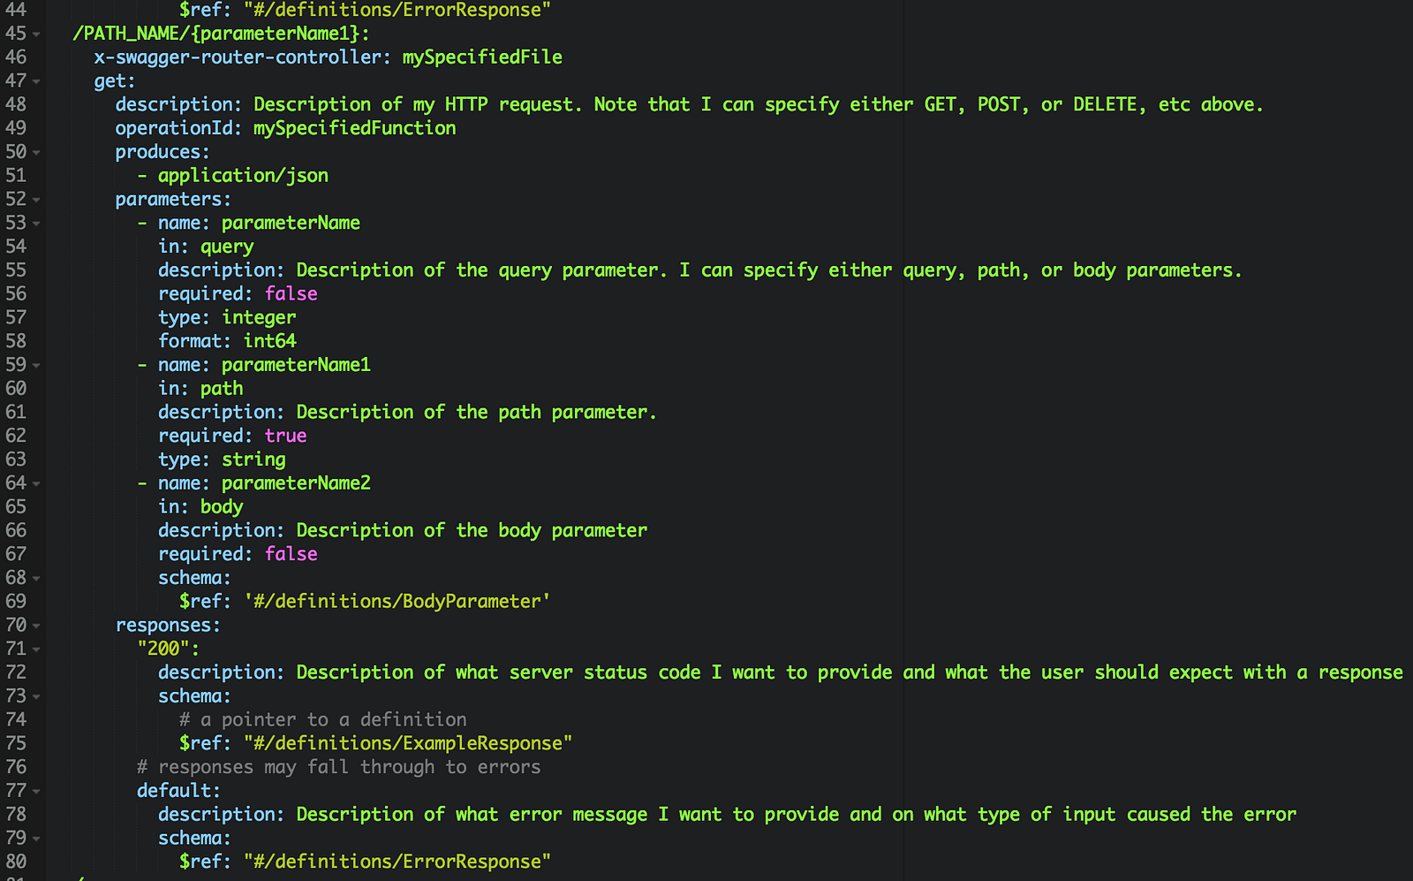The width and height of the screenshot is (1413, 881).
Task: Collapse the /PATH_NAME/{parameterName1} block fold arrow
Action: pyautogui.click(x=36, y=34)
